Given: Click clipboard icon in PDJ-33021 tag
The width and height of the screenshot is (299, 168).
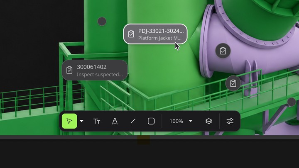Looking at the screenshot, I should [131, 34].
